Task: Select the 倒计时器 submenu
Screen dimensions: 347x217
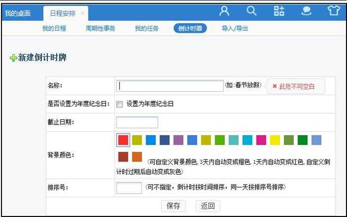Action: tap(190, 28)
